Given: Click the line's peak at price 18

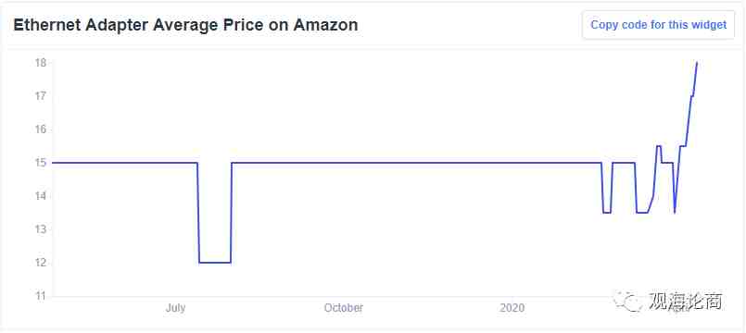Looking at the screenshot, I should pos(697,63).
